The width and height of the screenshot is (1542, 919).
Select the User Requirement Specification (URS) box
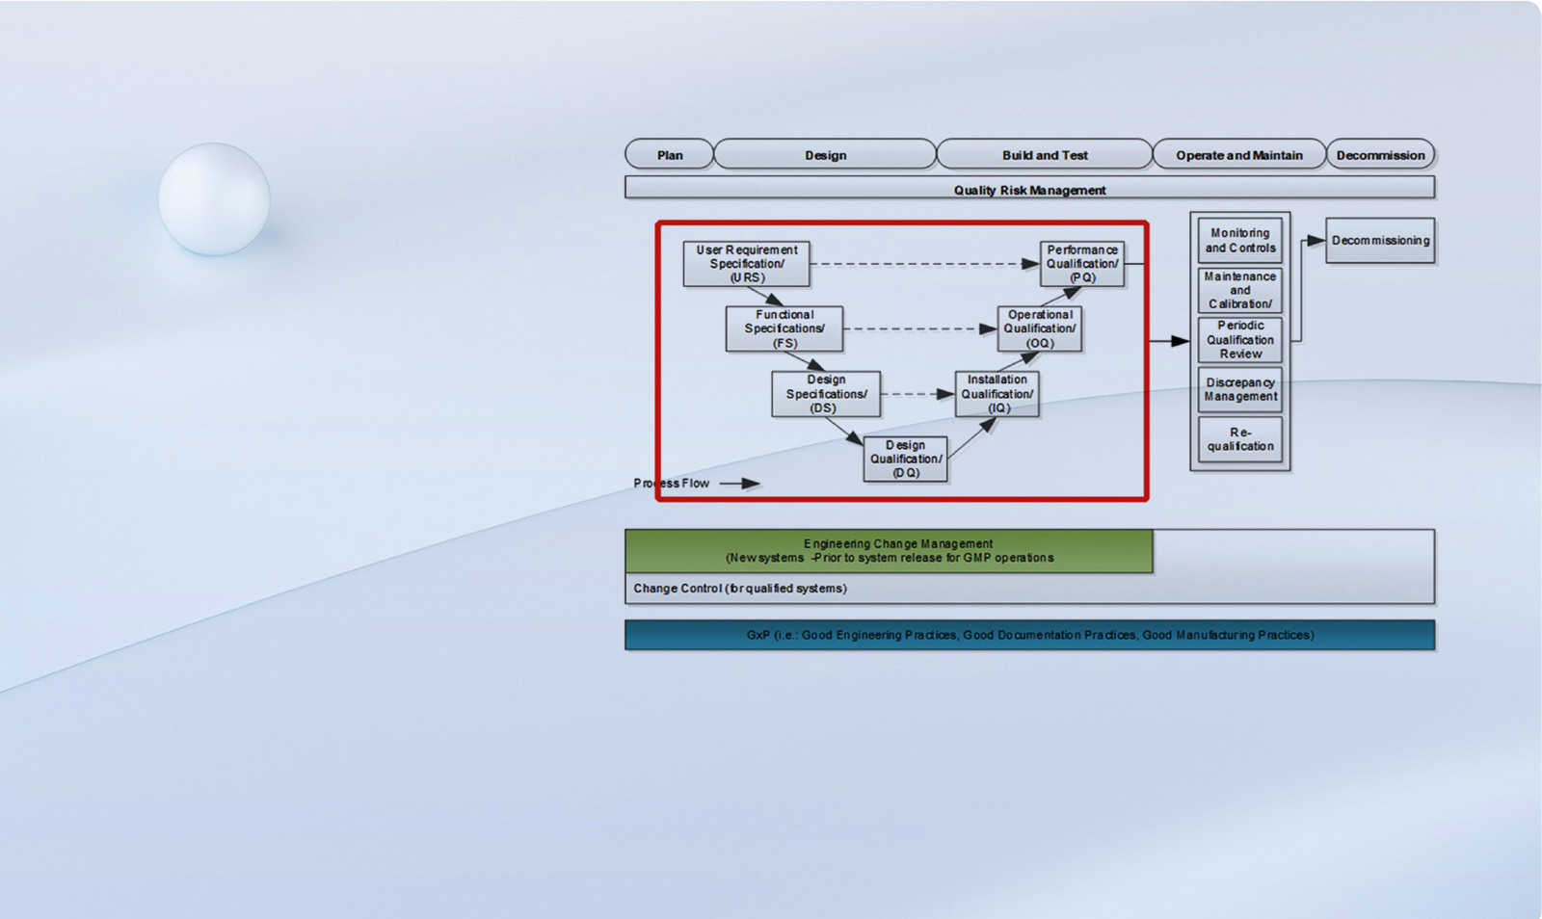(x=747, y=264)
